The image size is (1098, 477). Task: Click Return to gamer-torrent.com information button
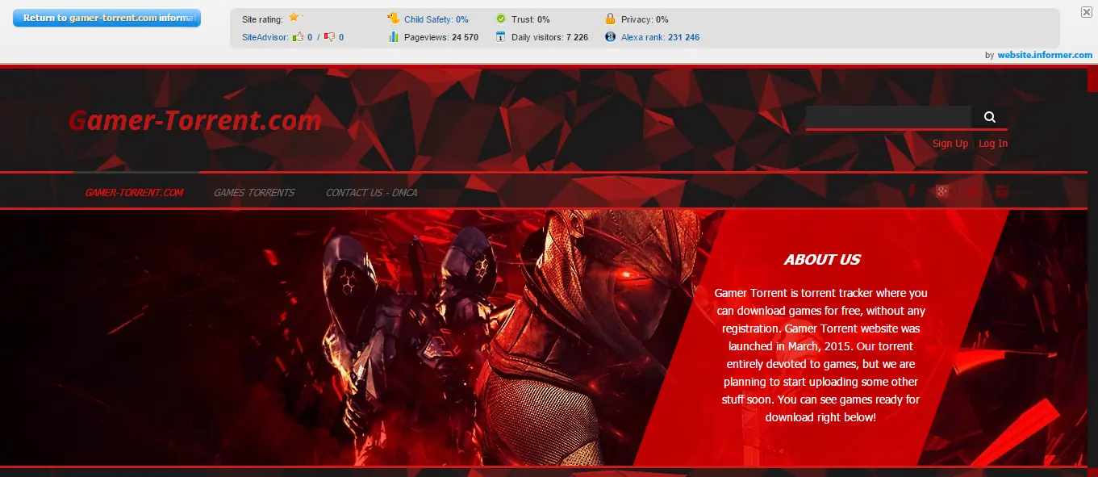pyautogui.click(x=106, y=18)
